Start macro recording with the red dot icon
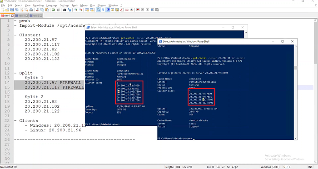 click(x=138, y=10)
